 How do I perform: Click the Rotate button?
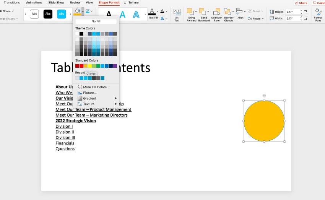(x=255, y=18)
